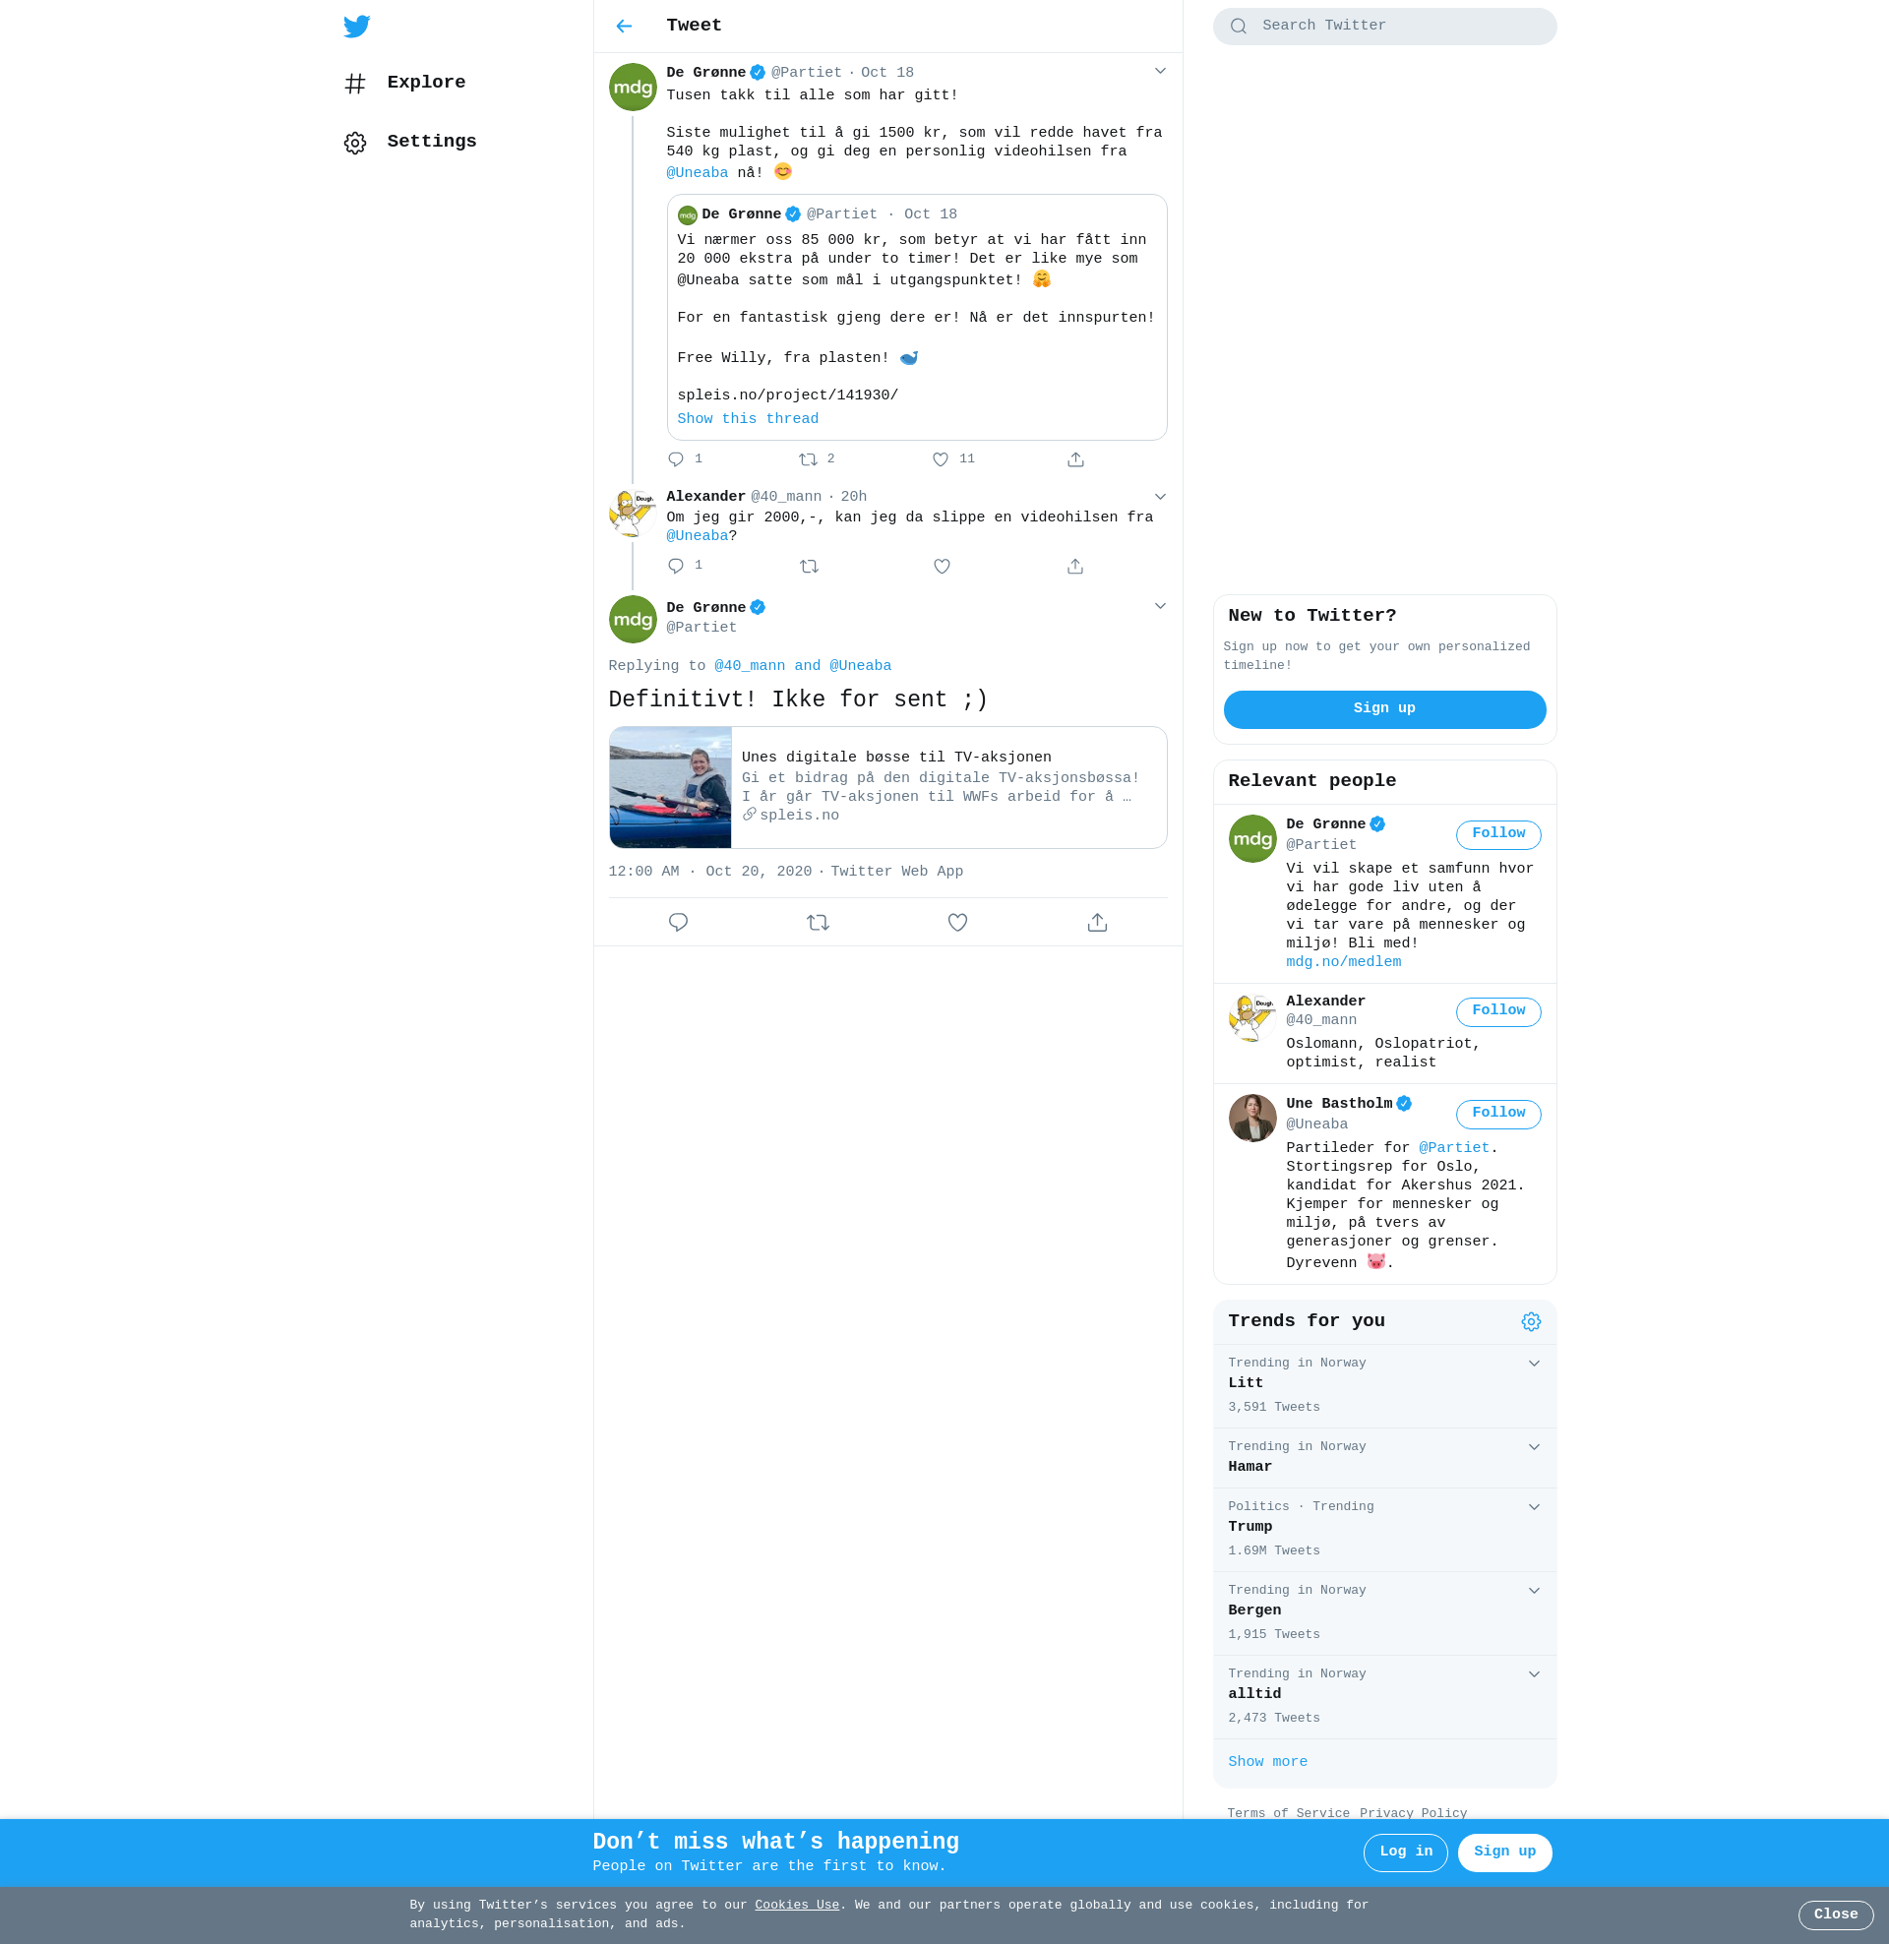Open the more menu on first De Grønne tweet
Image resolution: width=1889 pixels, height=1944 pixels.
[1160, 72]
